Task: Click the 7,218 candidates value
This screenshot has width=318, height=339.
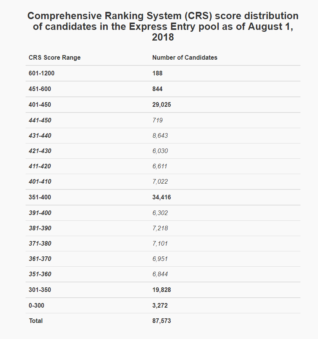Action: click(160, 228)
